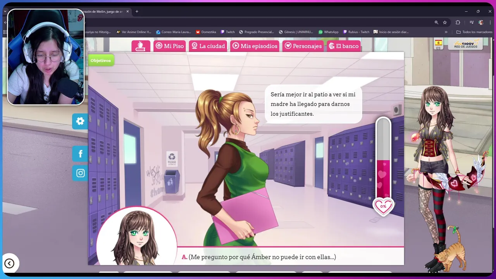Open the Pregrado Presencial bookmark
Screen dimensions: 496x279
coord(257,32)
